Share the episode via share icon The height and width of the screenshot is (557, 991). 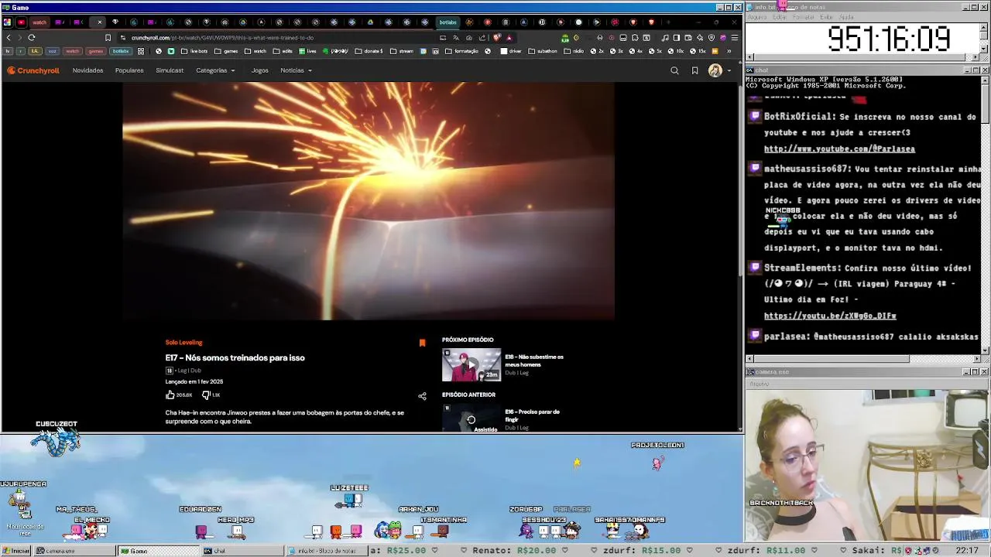click(422, 396)
